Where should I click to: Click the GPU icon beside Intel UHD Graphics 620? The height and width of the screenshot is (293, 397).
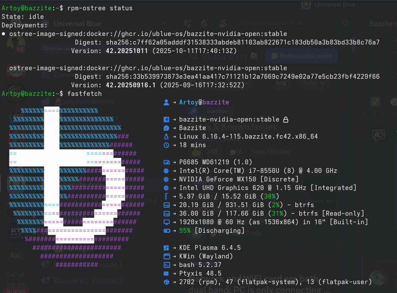point(166,188)
